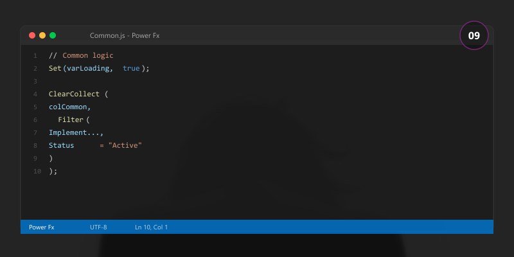The height and width of the screenshot is (257, 514).
Task: Click the Status field on line 8
Action: (x=62, y=145)
